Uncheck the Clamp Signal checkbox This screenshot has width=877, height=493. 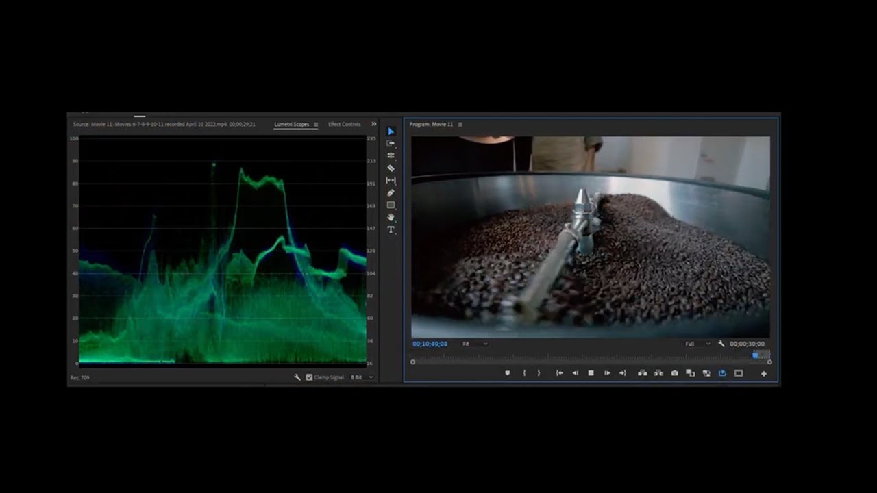(309, 377)
